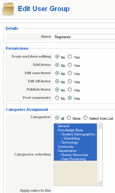Choose Human Resources in the list
Viewport: 115px width, 193px height.
tap(75, 155)
